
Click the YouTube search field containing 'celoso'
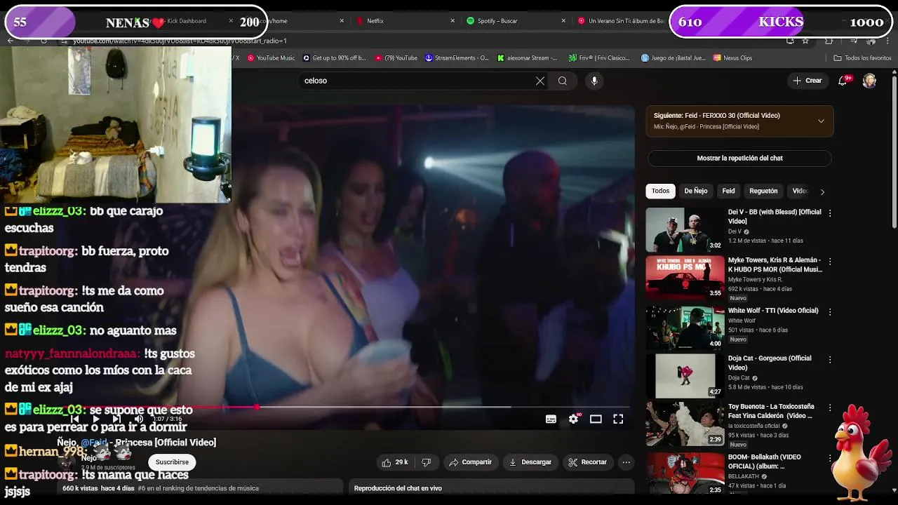[x=417, y=81]
